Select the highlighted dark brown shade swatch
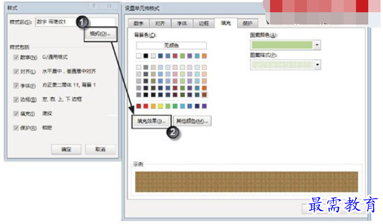Viewport: 383px width, 224px height. (204, 95)
